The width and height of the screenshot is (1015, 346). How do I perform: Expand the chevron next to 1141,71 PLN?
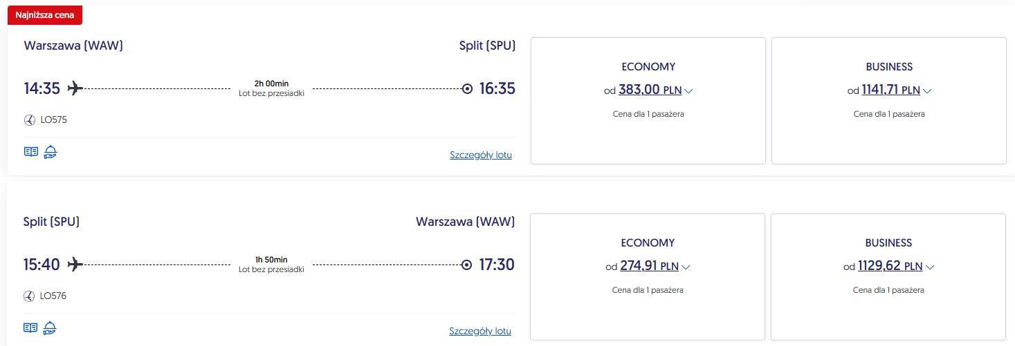click(x=928, y=90)
